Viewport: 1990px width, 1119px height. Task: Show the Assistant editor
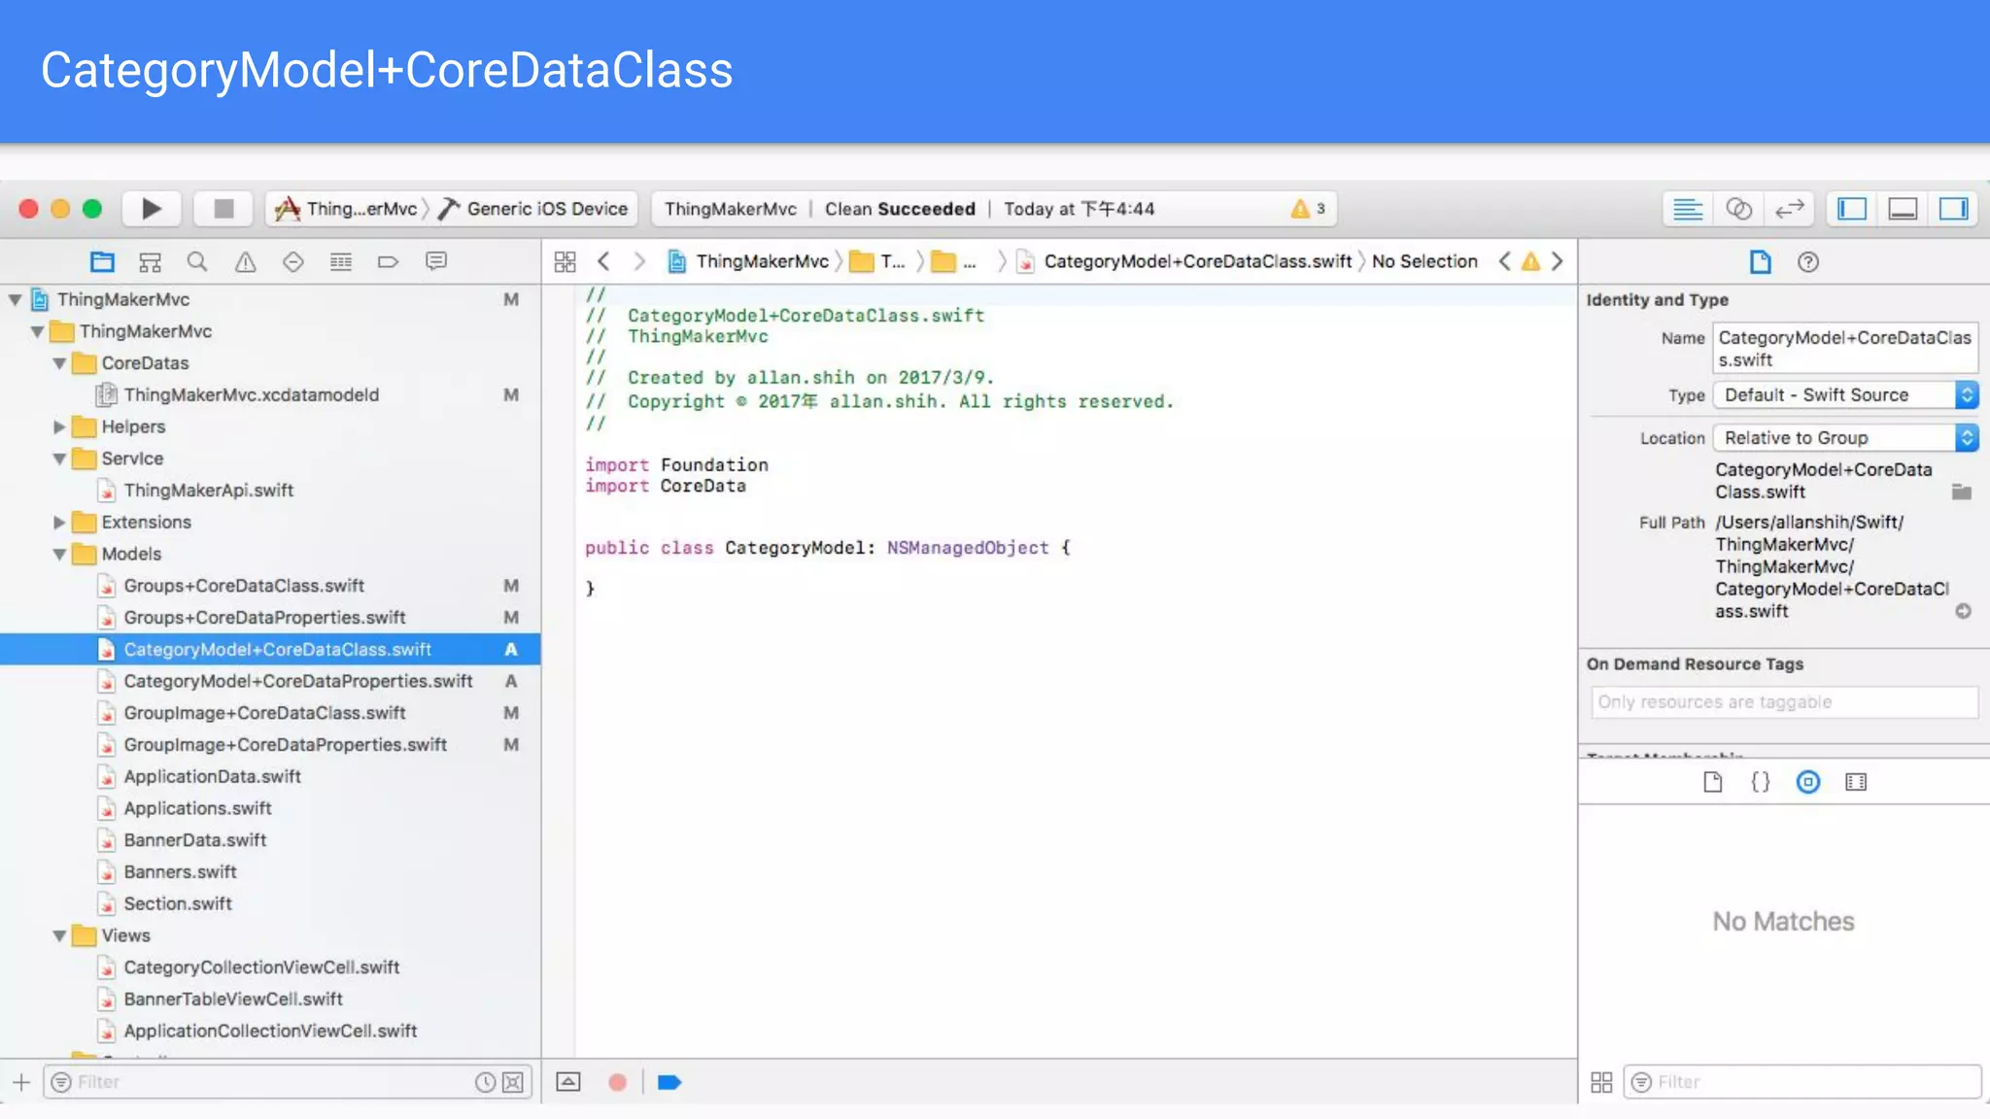[1738, 209]
